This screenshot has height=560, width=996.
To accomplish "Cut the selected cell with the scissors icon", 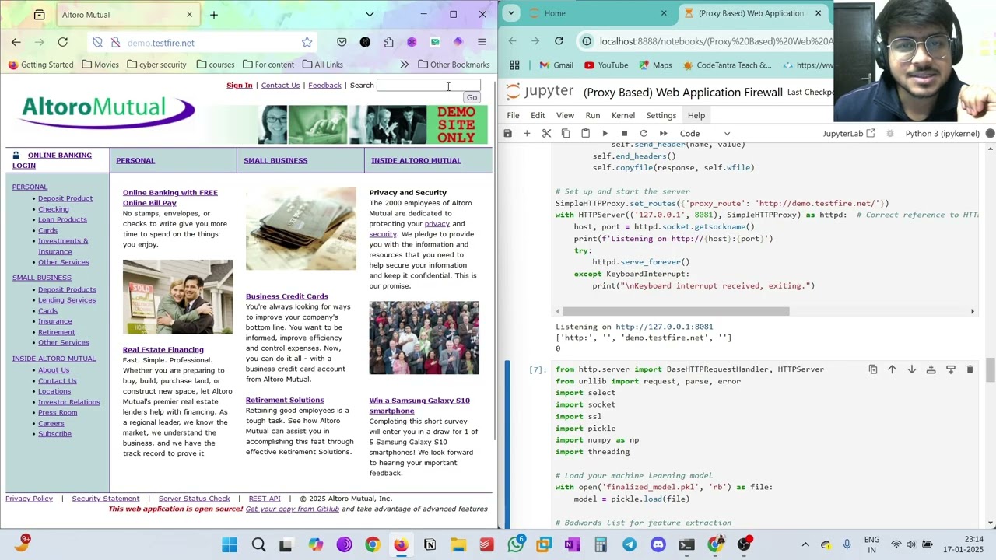I will click(x=546, y=134).
